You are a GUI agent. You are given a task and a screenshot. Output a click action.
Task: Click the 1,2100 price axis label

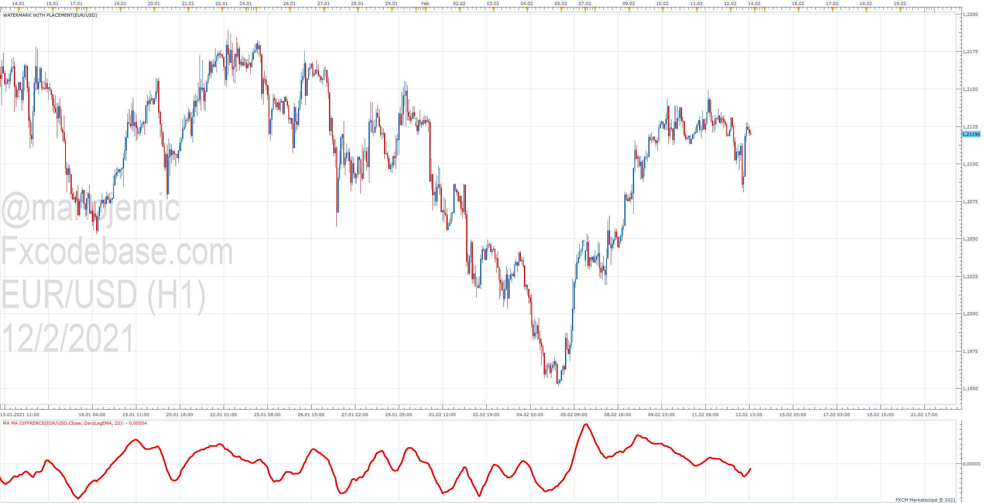point(970,164)
